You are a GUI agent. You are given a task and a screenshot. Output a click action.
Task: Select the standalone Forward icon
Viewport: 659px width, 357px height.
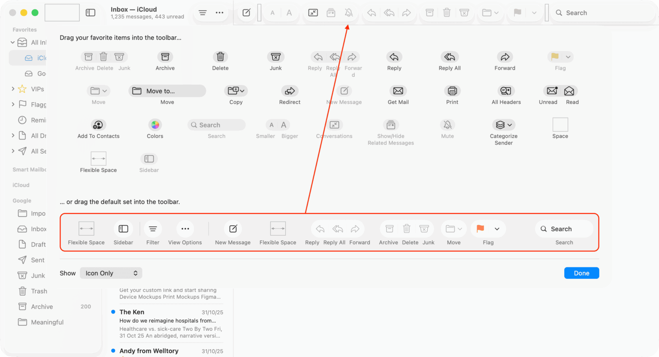[x=505, y=57]
